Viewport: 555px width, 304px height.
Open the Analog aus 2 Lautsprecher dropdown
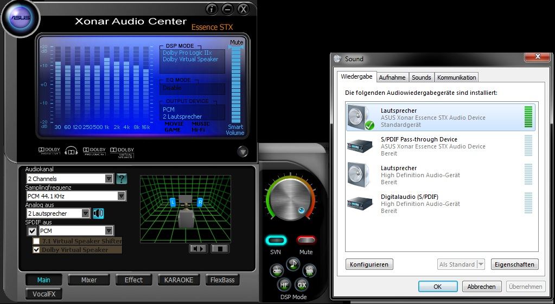[x=59, y=213]
